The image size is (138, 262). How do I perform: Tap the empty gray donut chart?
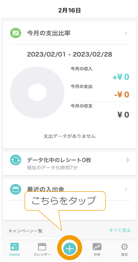pyautogui.click(x=37, y=92)
